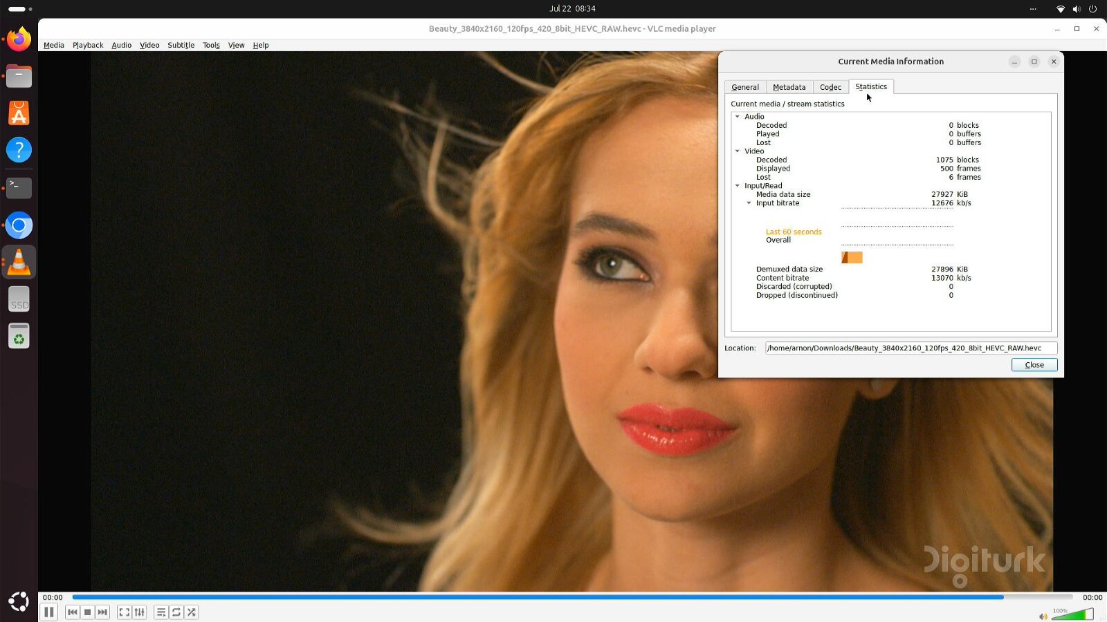Viewport: 1107px width, 622px height.
Task: Toggle remaining time label at right
Action: (1092, 598)
